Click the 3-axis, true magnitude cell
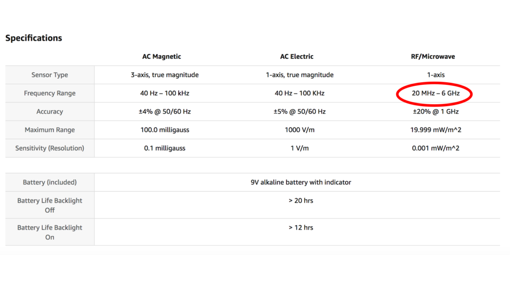The image size is (511, 287). click(x=165, y=75)
